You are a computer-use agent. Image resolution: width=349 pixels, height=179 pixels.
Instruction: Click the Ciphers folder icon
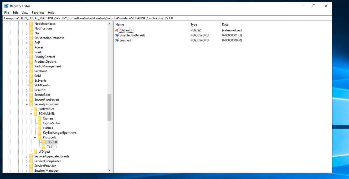[x=39, y=118]
